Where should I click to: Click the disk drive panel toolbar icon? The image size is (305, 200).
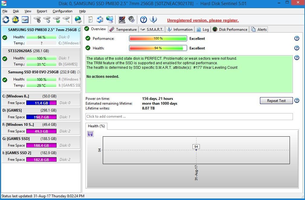[25, 20]
